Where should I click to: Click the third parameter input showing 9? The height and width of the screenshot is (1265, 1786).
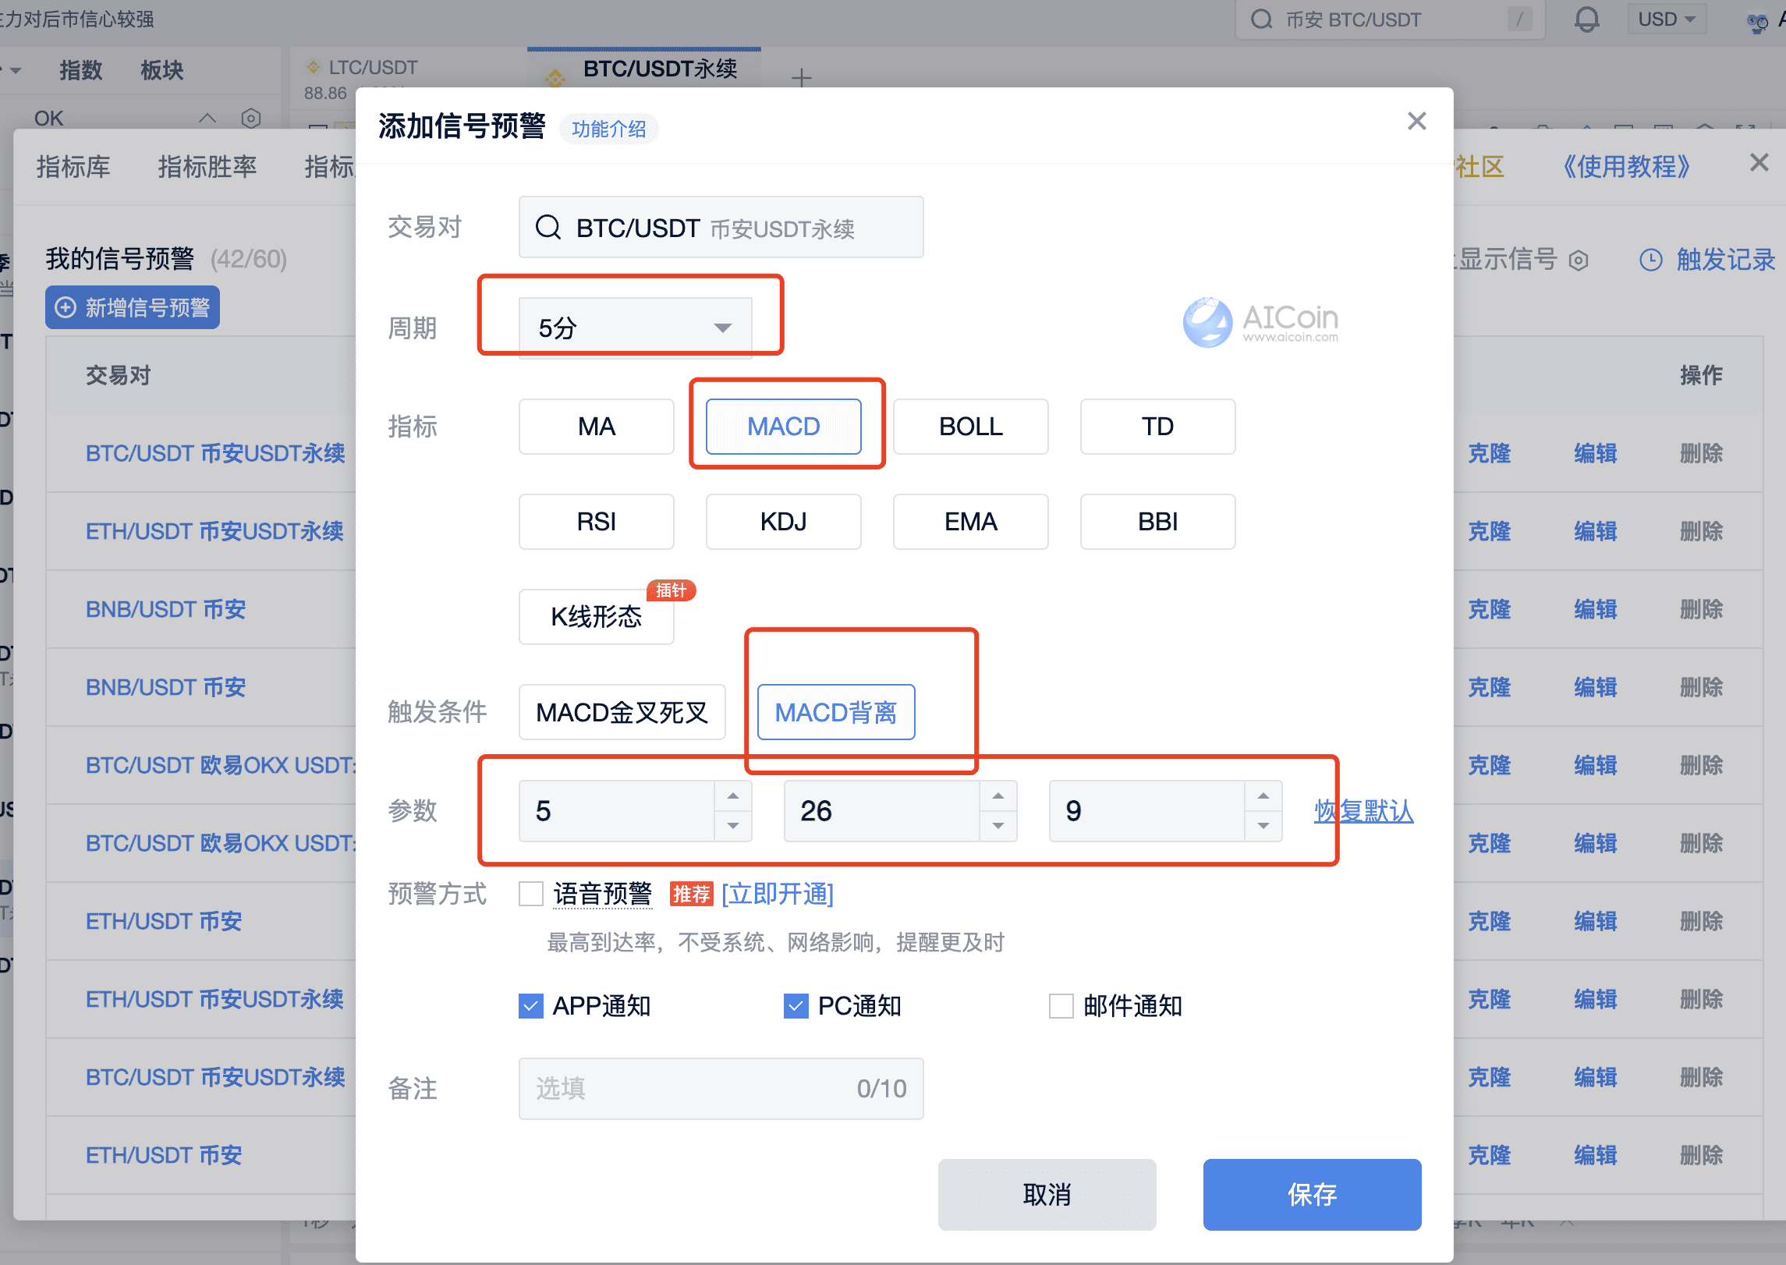click(x=1147, y=811)
